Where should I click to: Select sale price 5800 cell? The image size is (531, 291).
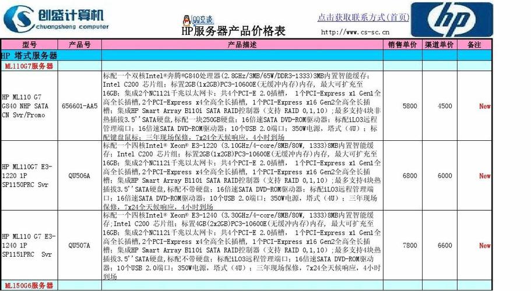click(x=403, y=106)
